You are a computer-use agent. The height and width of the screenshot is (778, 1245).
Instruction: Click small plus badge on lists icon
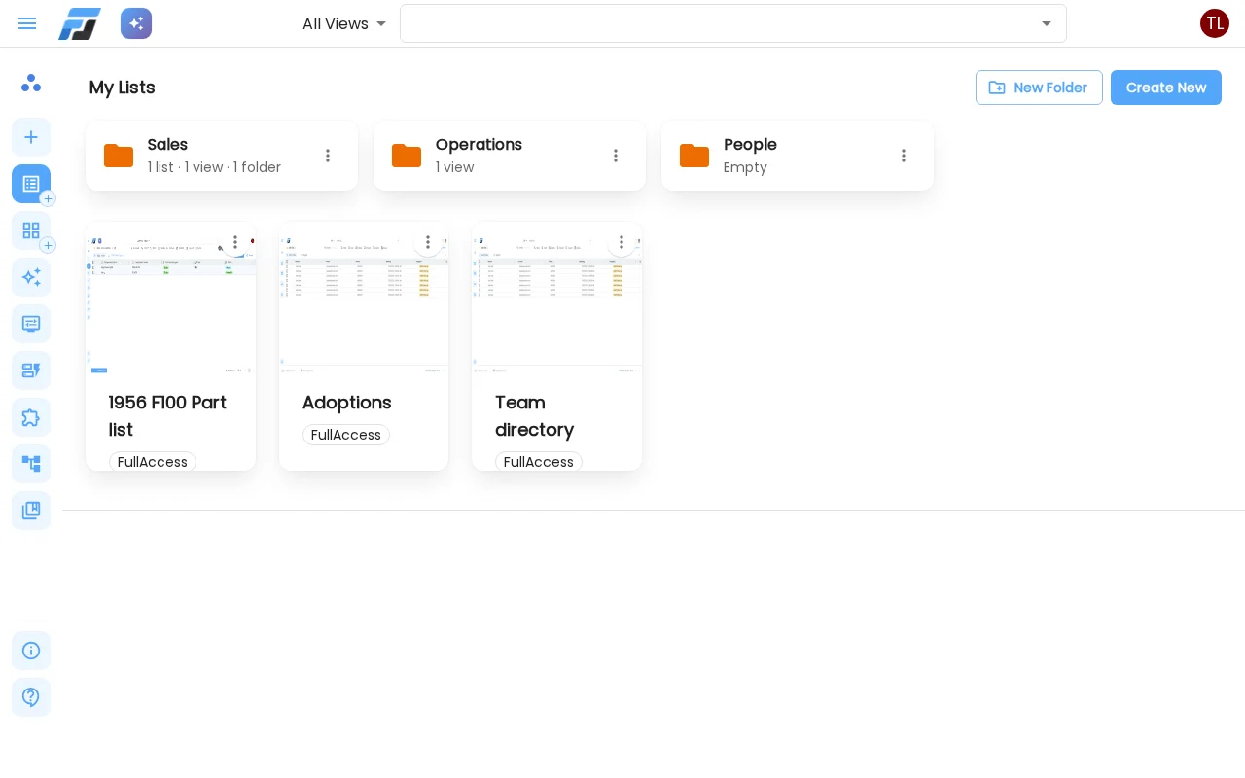pyautogui.click(x=48, y=198)
